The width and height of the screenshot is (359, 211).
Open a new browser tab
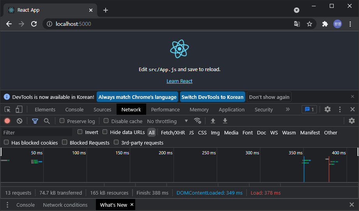tap(106, 10)
